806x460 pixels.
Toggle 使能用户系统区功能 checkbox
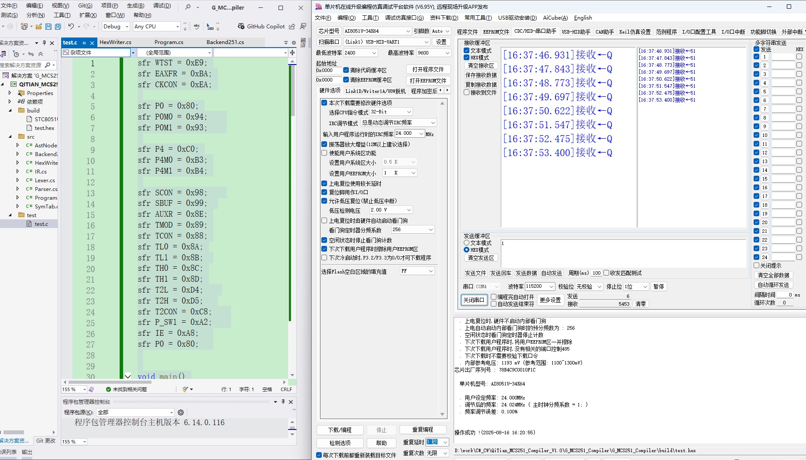pos(324,153)
